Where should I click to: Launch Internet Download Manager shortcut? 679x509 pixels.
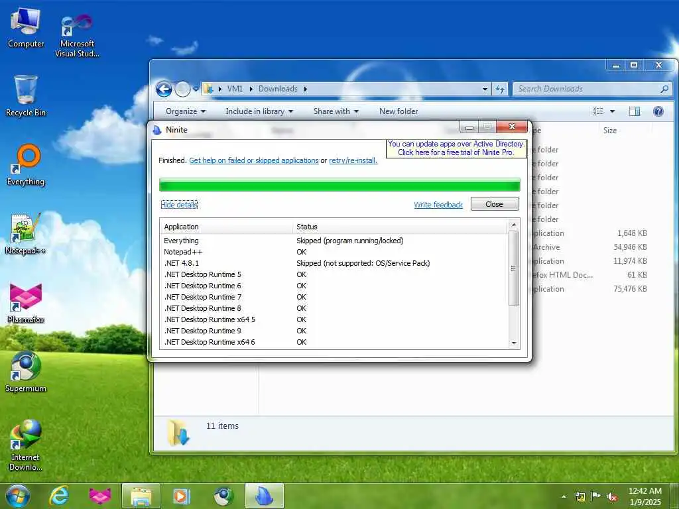point(26,445)
